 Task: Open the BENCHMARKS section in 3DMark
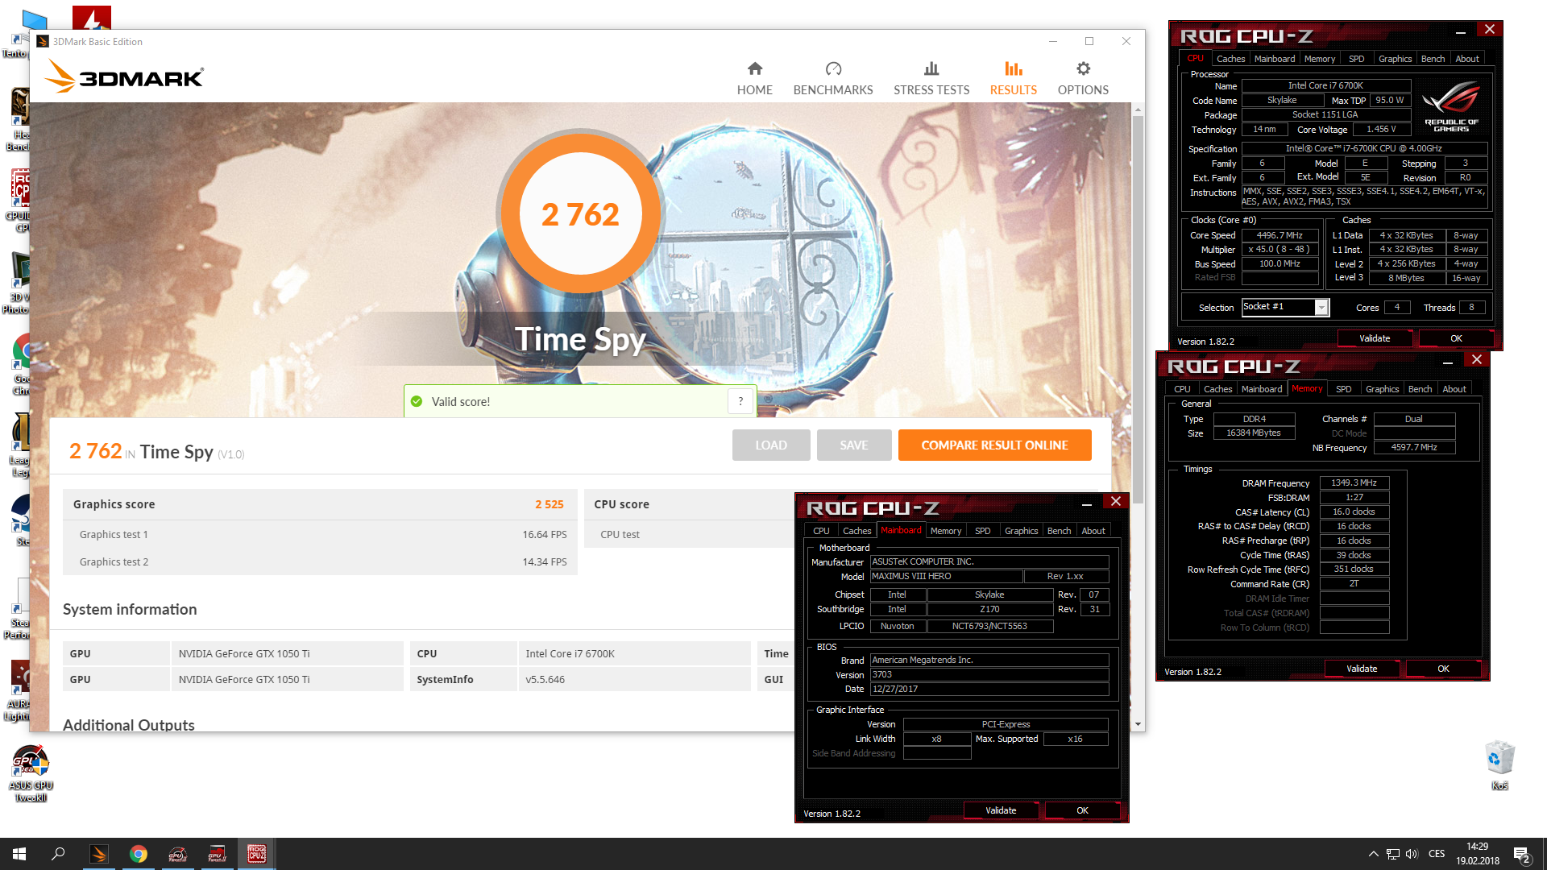pos(833,78)
